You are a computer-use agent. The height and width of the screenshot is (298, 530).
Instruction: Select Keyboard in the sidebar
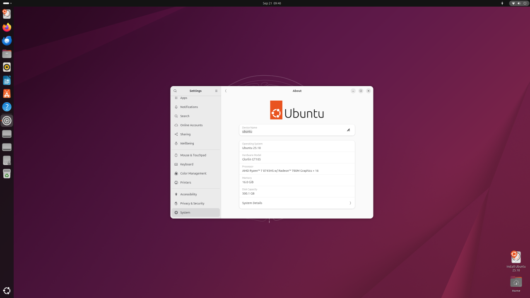point(196,164)
